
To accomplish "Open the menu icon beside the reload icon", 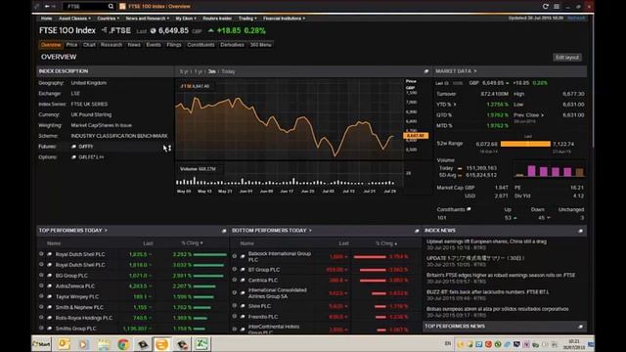I will [557, 7].
